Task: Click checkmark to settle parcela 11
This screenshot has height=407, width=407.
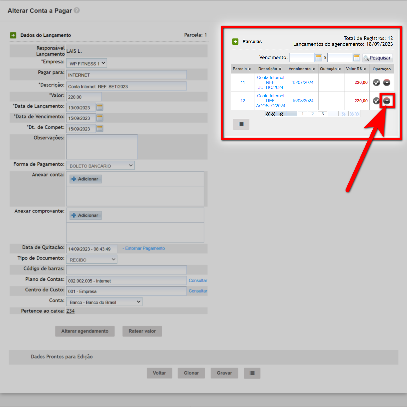Action: point(376,82)
